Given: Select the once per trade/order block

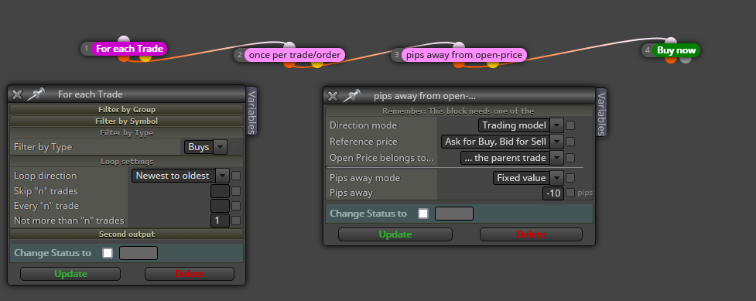Looking at the screenshot, I should coord(295,55).
